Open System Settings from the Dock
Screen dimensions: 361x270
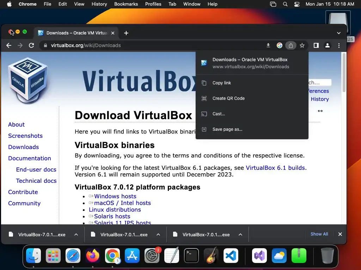tap(152, 256)
